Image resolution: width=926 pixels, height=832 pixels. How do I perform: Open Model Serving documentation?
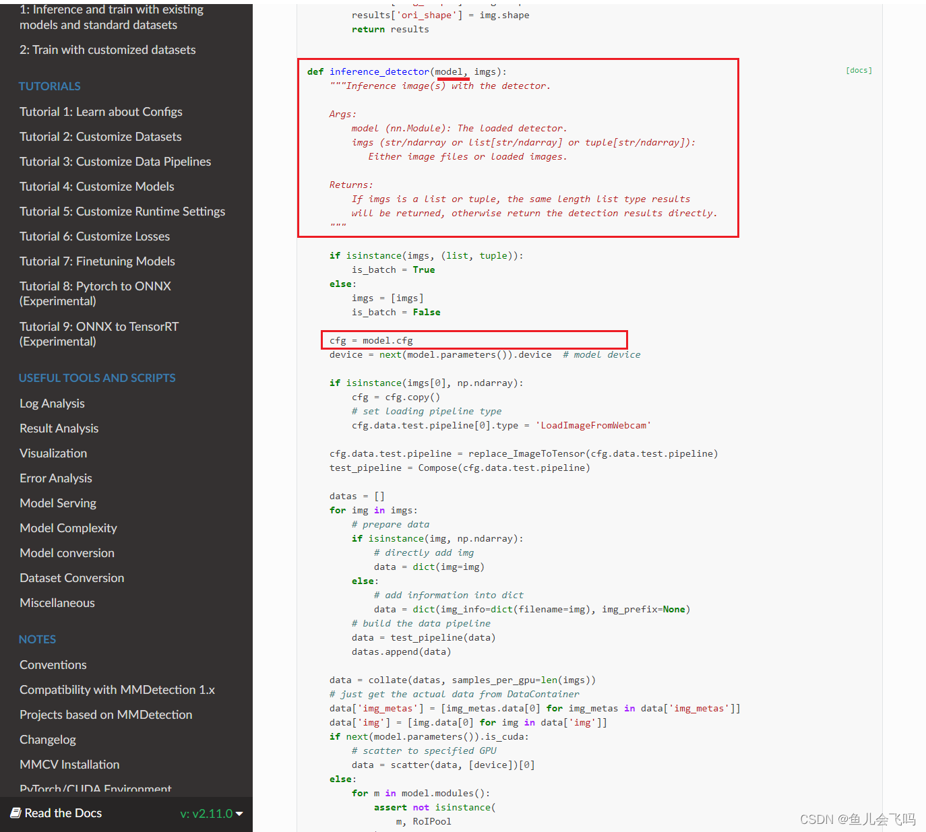point(57,503)
